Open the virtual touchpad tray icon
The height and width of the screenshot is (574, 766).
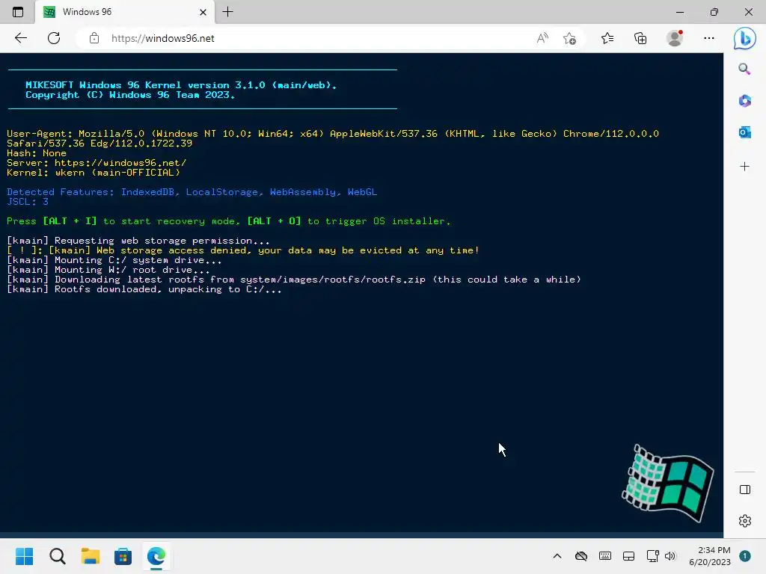(628, 556)
